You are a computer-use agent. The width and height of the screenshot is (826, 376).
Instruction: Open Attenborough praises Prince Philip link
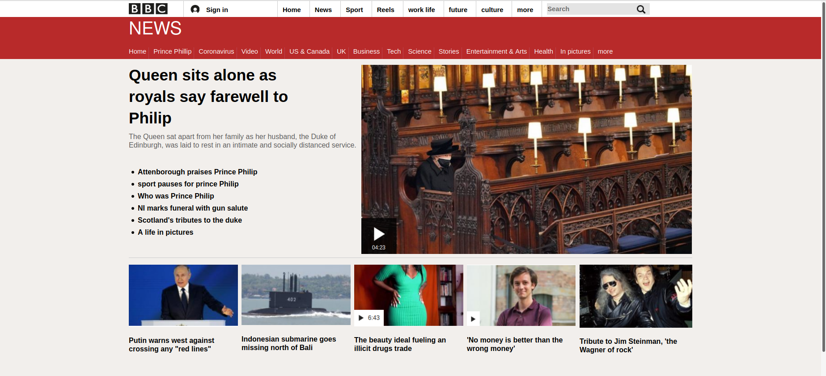(197, 172)
